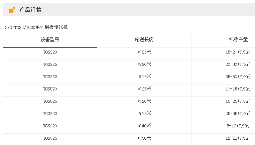Select the TGSO20 model cell

click(50, 126)
